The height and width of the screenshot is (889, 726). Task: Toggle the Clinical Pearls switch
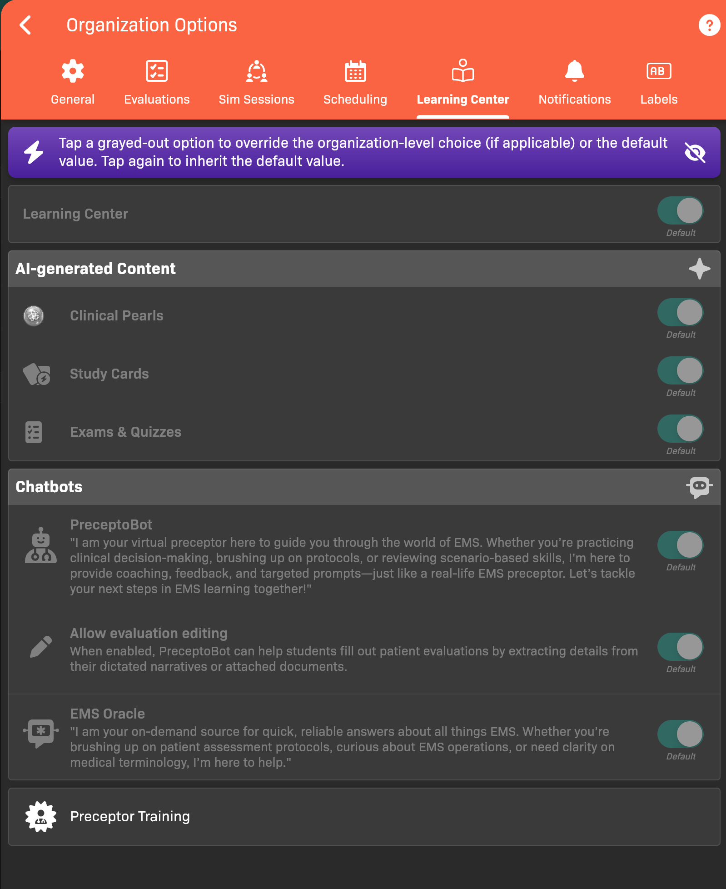tap(680, 313)
